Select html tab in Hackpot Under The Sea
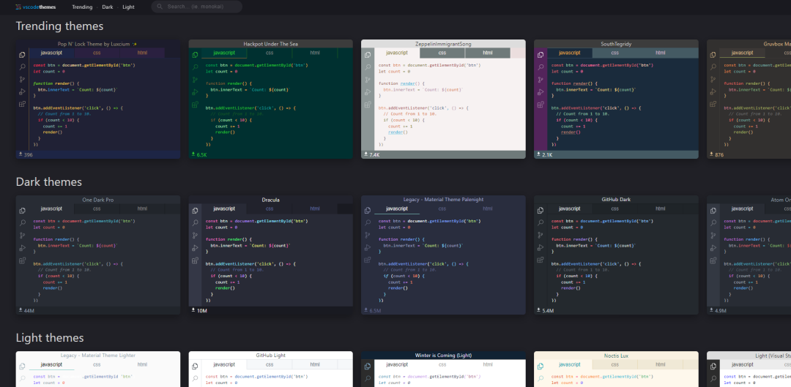 tap(315, 53)
